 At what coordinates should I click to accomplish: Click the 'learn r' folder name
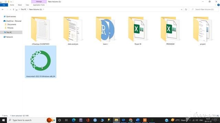[106, 44]
